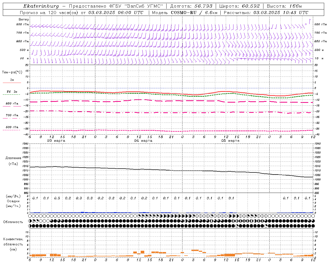The height and width of the screenshot is (262, 328).
Task: Click the '(мм/3ч.)' precipitation unit label
Action: click(x=13, y=196)
